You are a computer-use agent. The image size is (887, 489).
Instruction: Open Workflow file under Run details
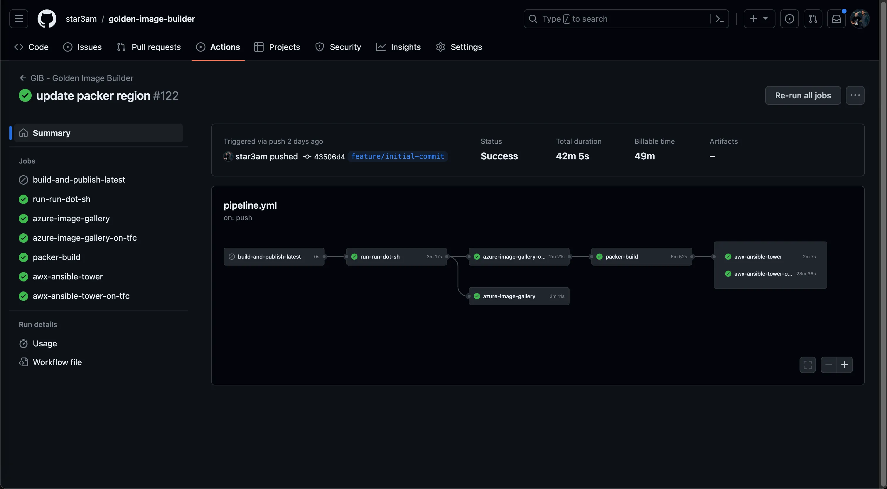click(x=57, y=362)
